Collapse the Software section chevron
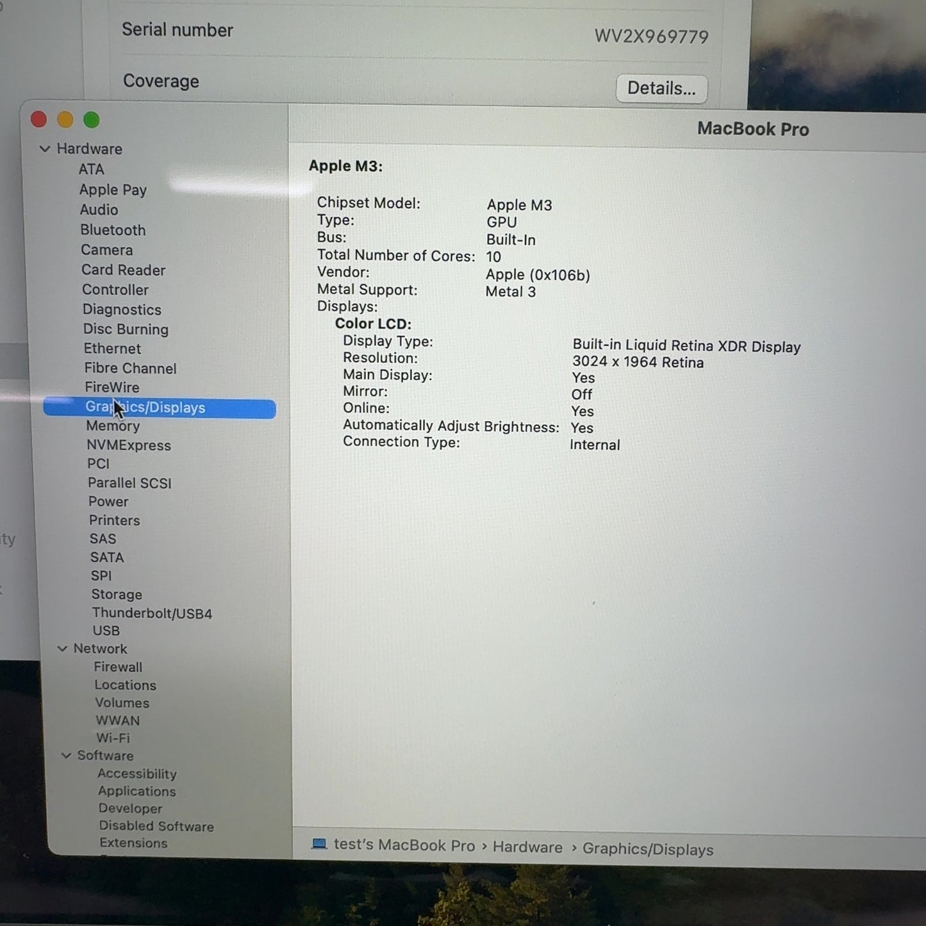 (x=66, y=756)
